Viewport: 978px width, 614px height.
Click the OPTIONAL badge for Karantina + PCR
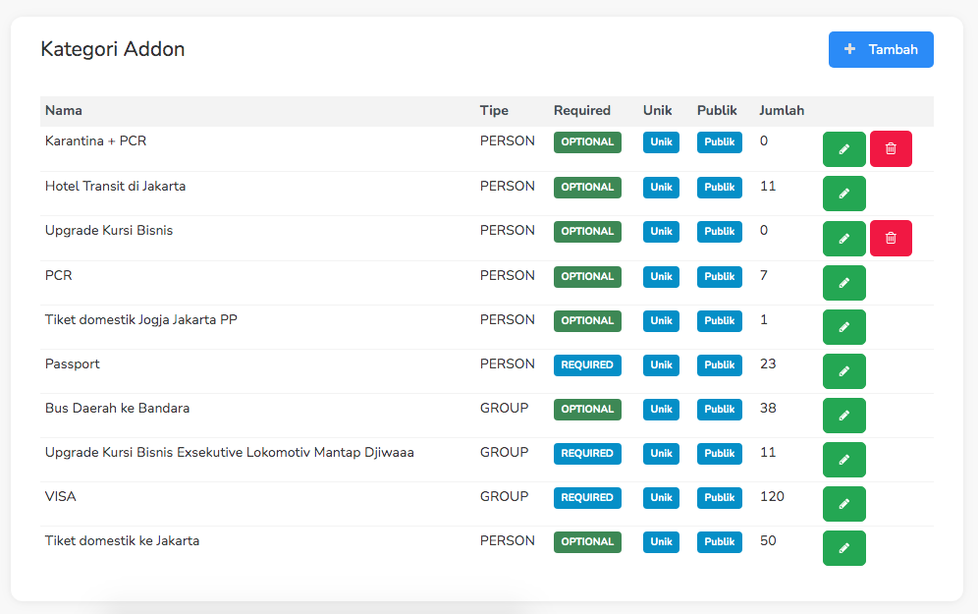coord(587,142)
